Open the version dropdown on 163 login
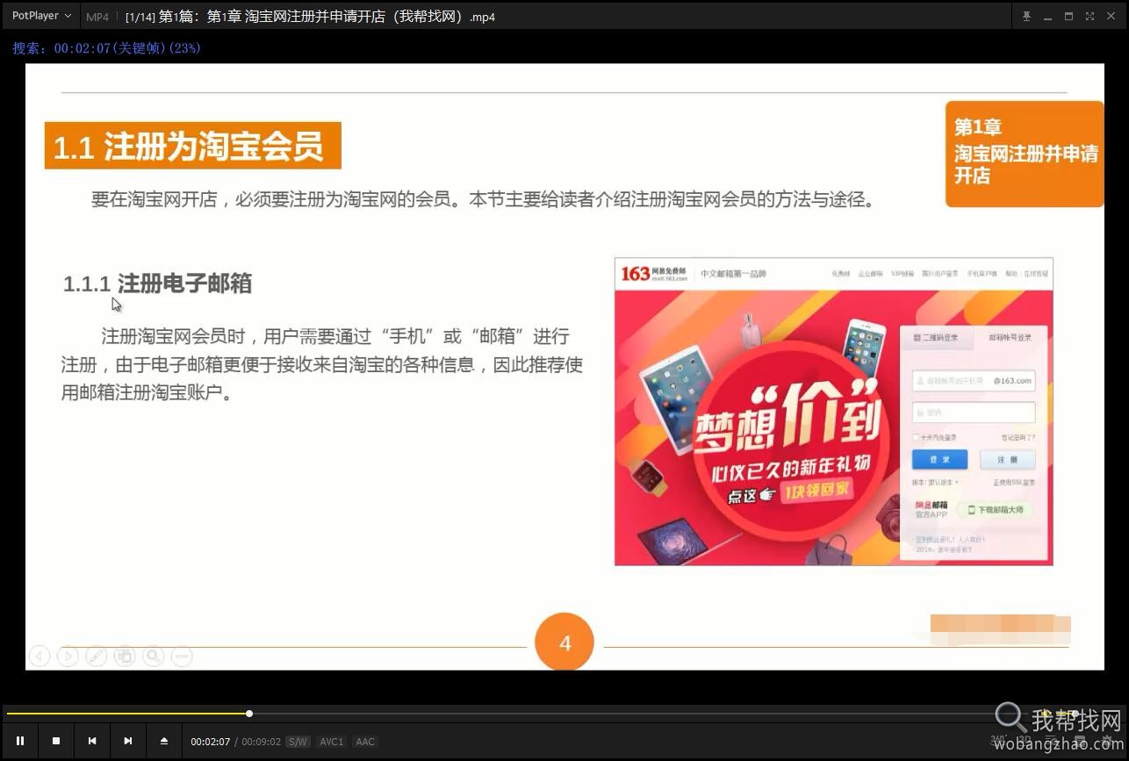Image resolution: width=1129 pixels, height=761 pixels. click(935, 482)
